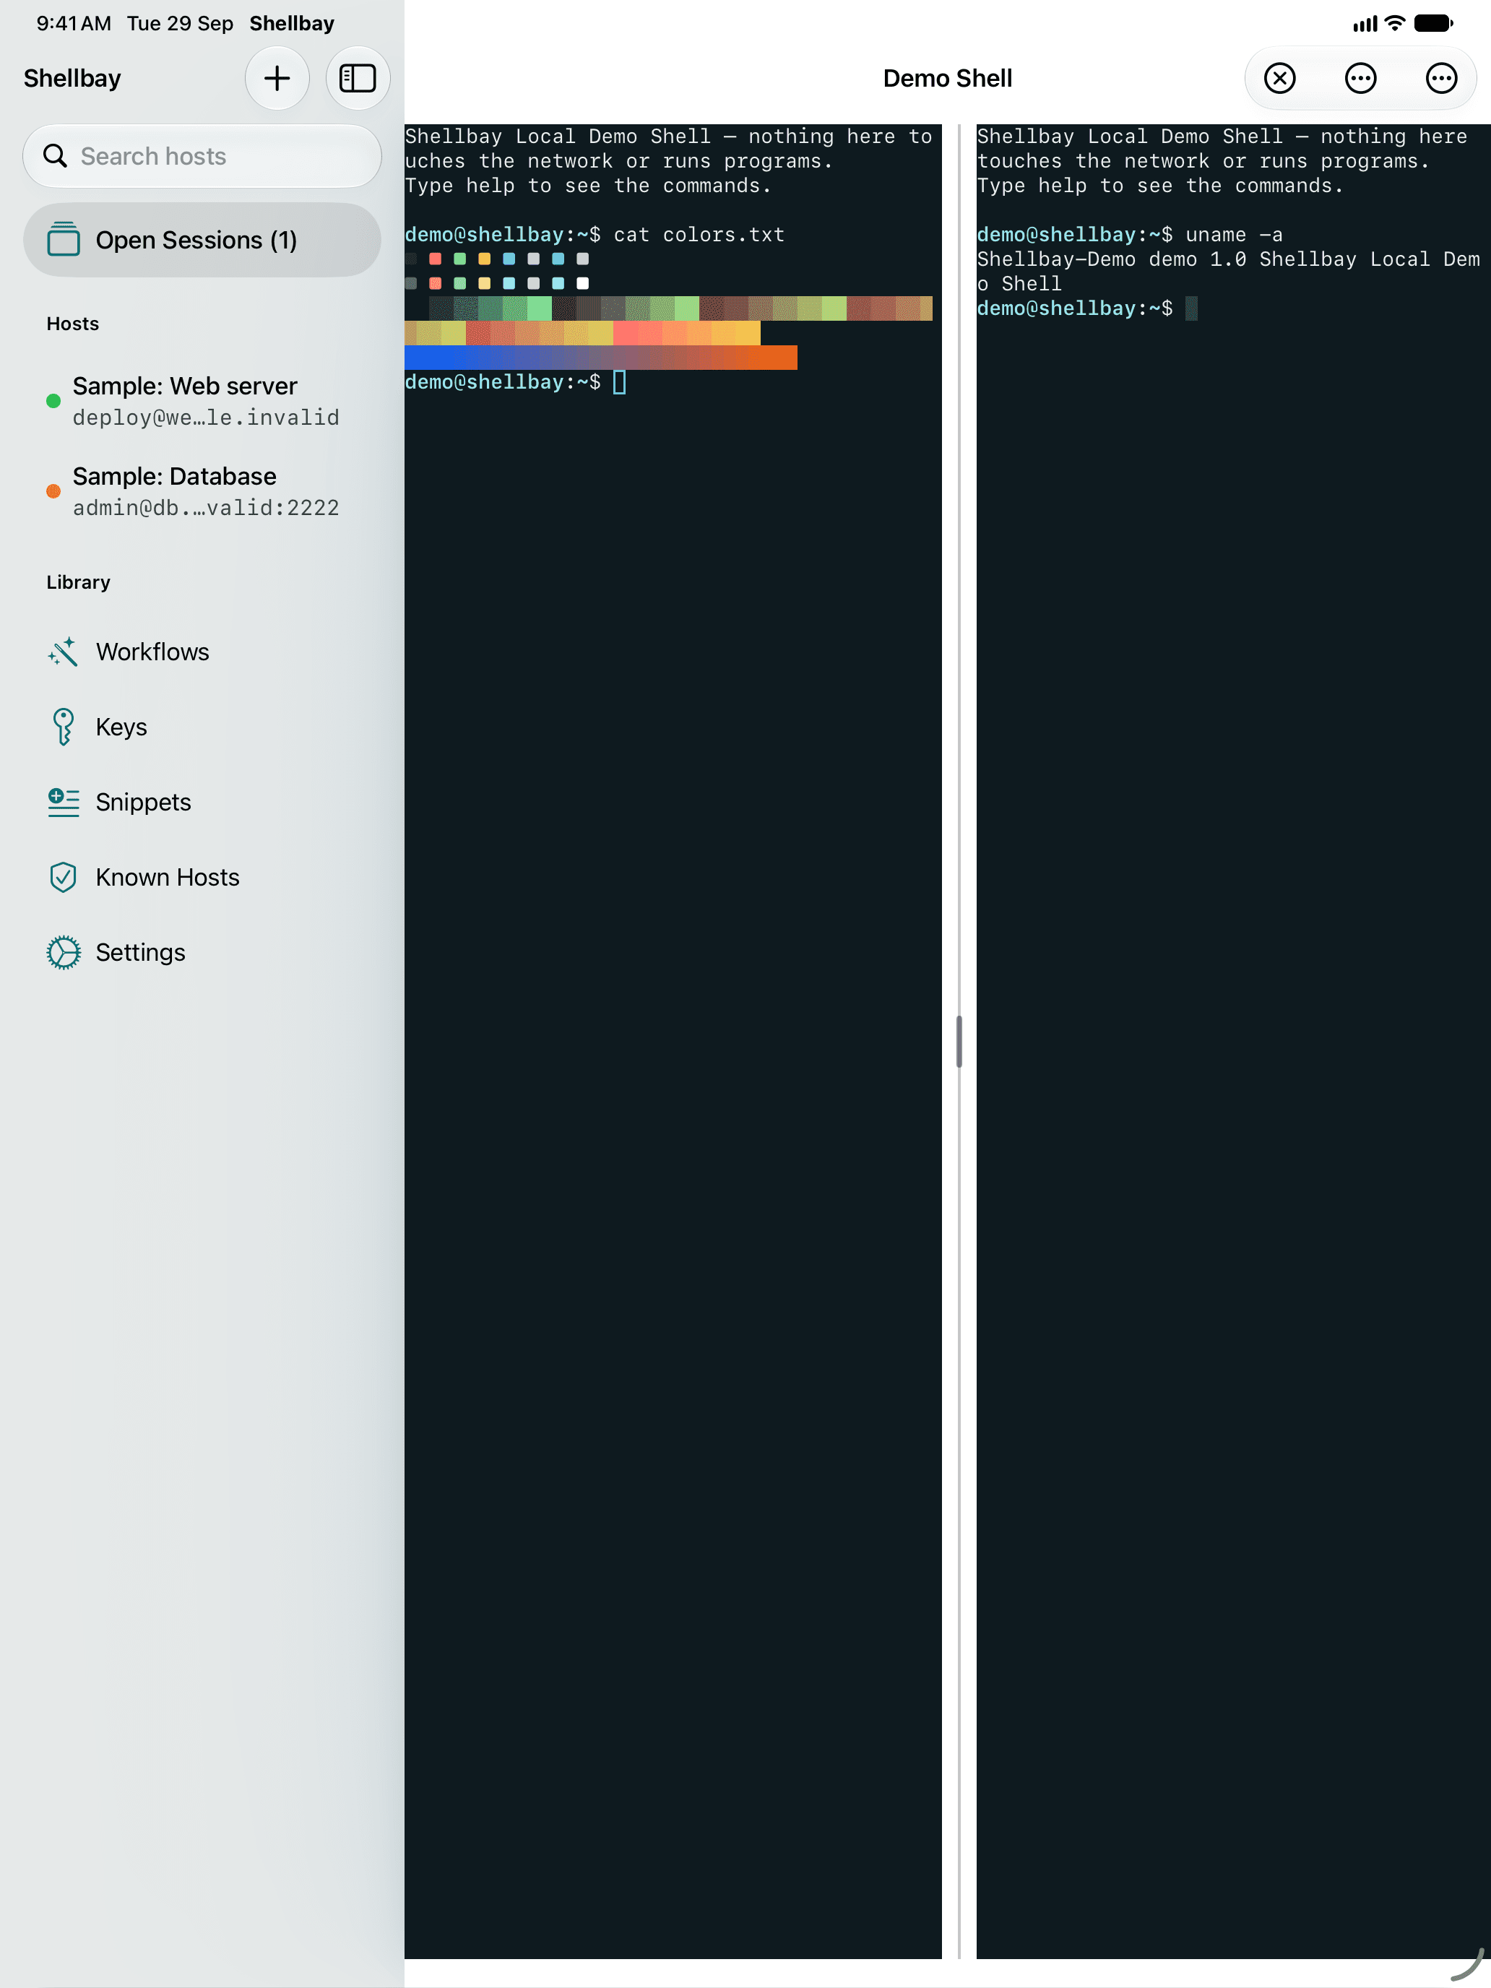Open Workflows in Library
The height and width of the screenshot is (1988, 1491).
click(x=202, y=652)
